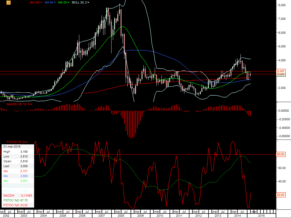This screenshot has width=291, height=218.
Task: Click the 20,00 stochastic level label
Action: coord(281,195)
